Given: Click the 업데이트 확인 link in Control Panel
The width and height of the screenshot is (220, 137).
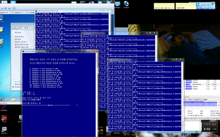Looking at the screenshot, I should click(19, 37).
